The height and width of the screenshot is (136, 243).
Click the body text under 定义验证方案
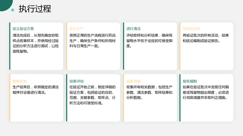tap(36, 43)
